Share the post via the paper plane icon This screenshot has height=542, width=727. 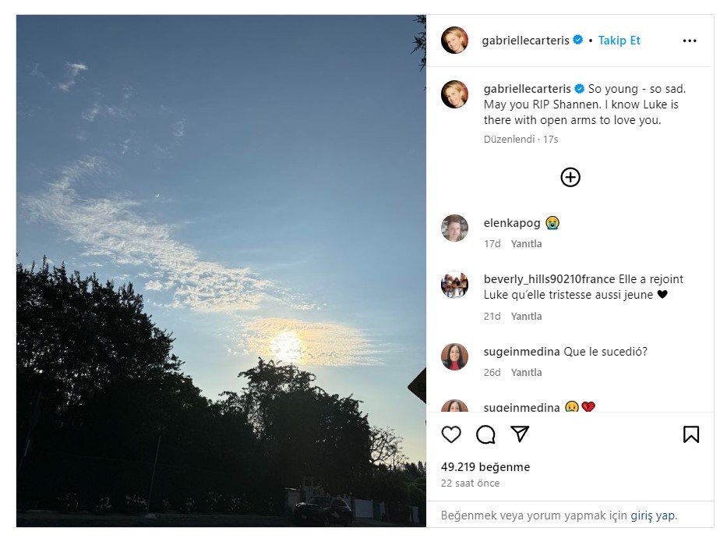coord(519,434)
